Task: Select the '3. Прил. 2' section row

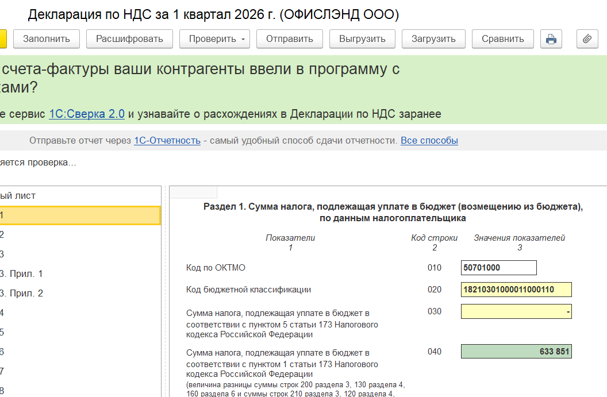Action: pos(80,294)
